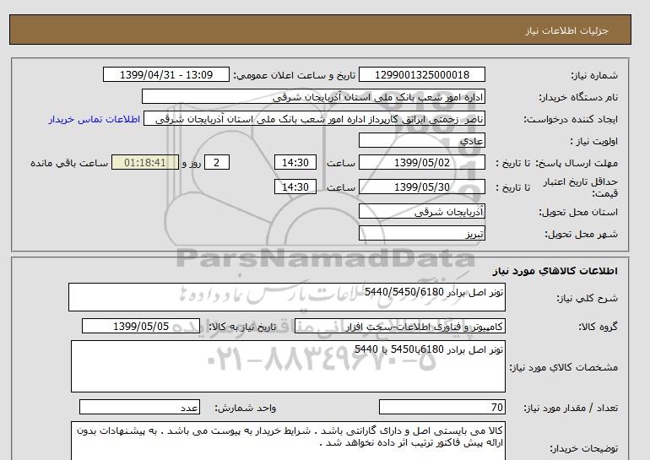
Task: Click the delivery city field تبریز
Action: pos(421,233)
